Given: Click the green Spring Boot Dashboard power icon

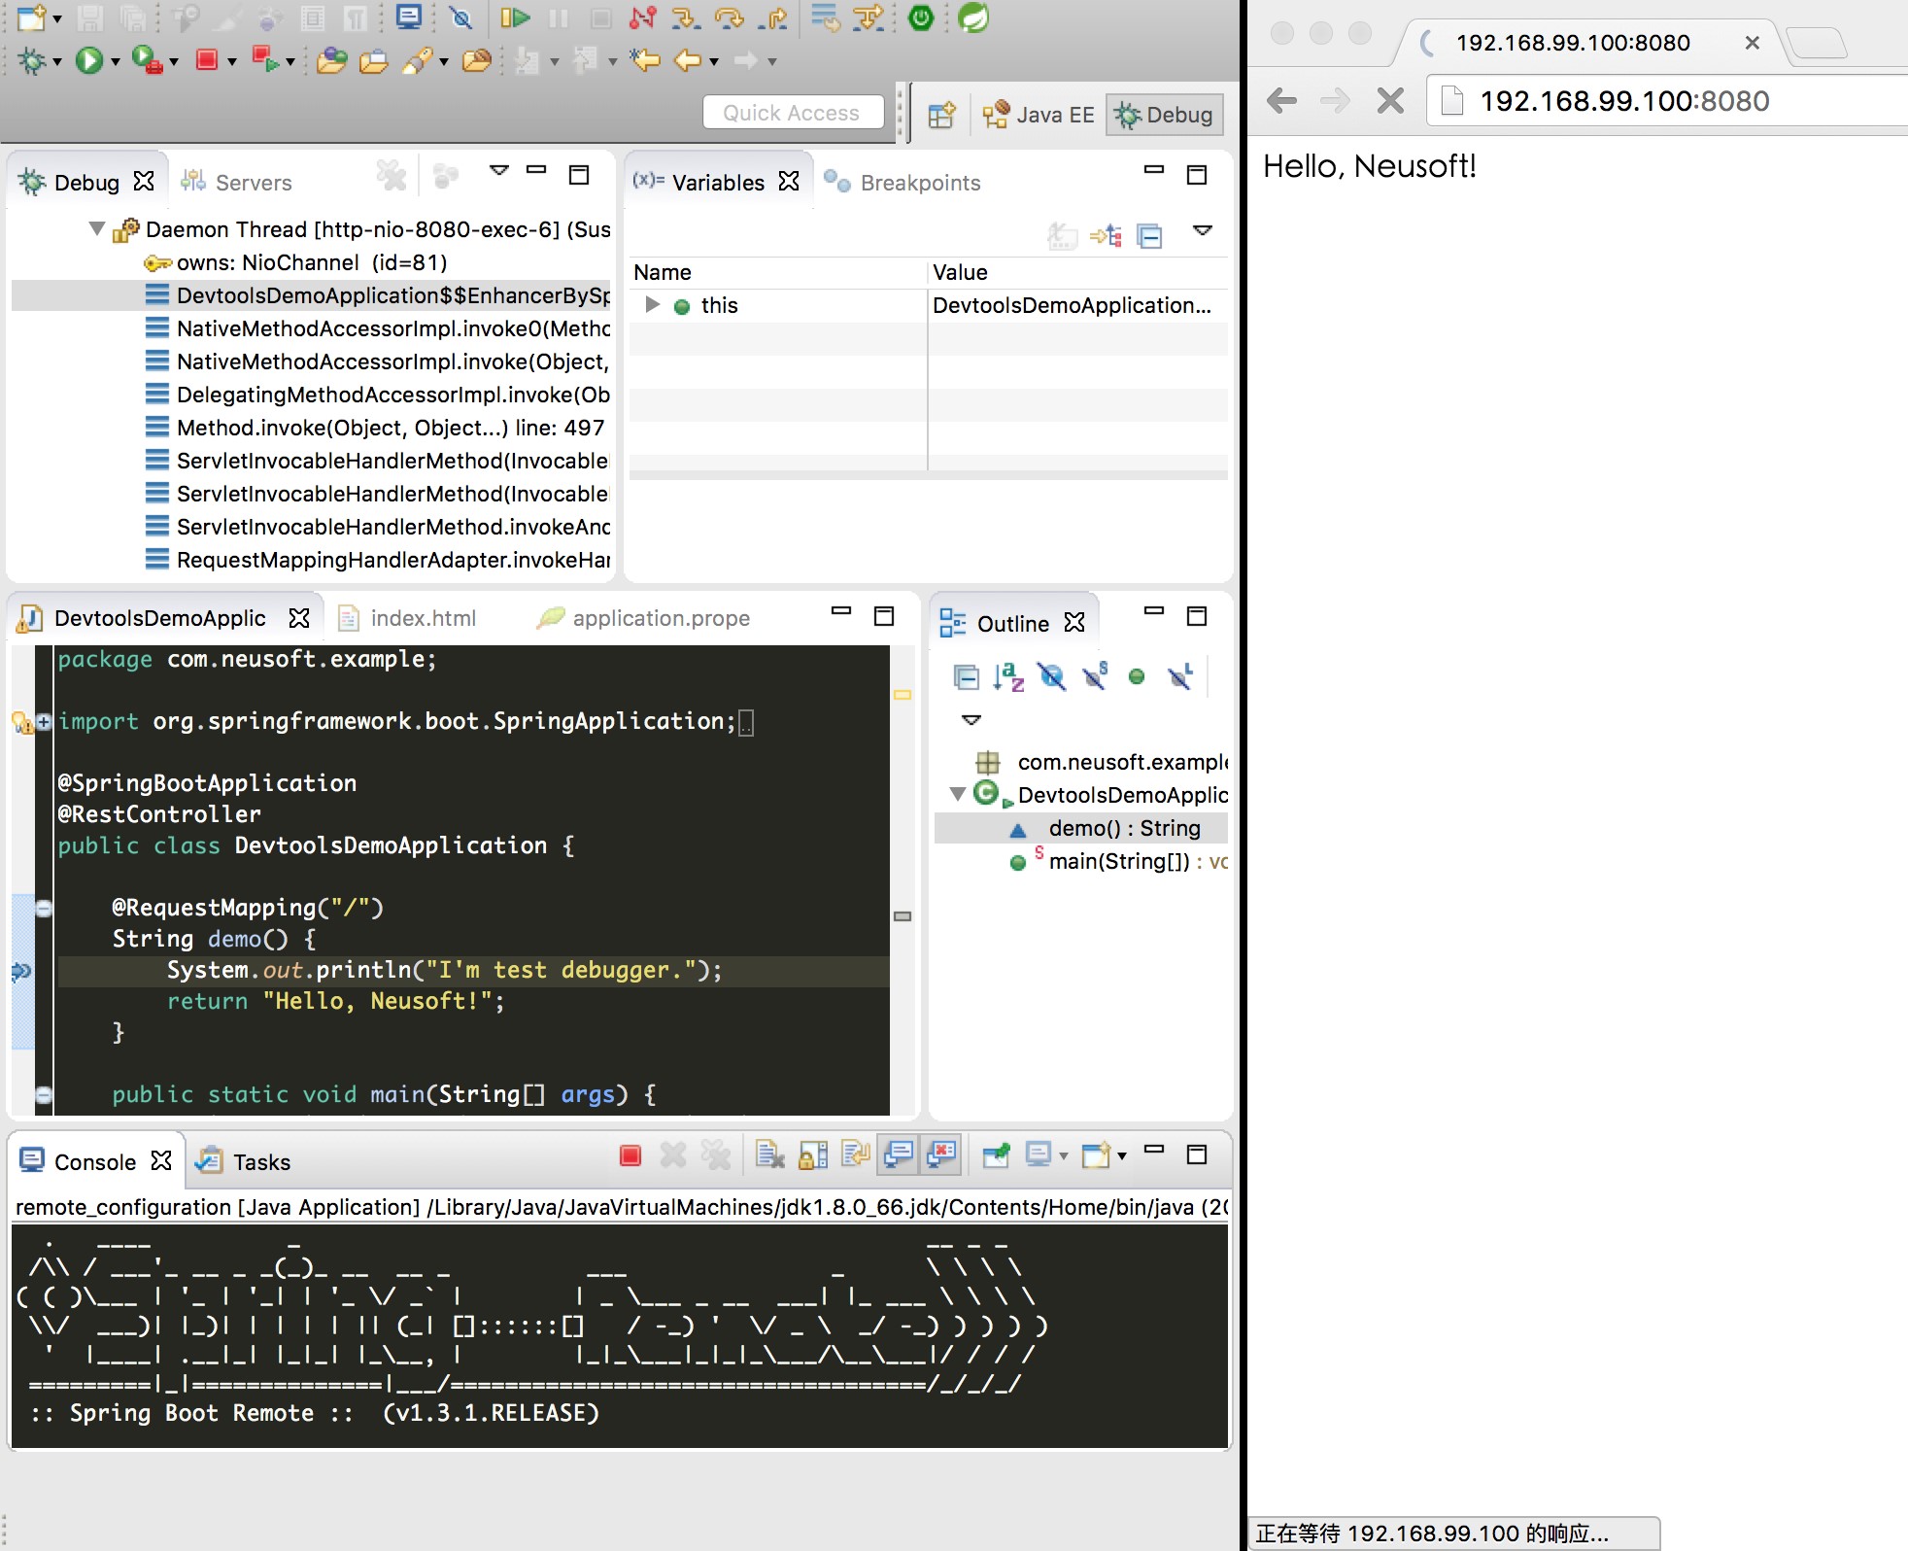Looking at the screenshot, I should pyautogui.click(x=921, y=17).
